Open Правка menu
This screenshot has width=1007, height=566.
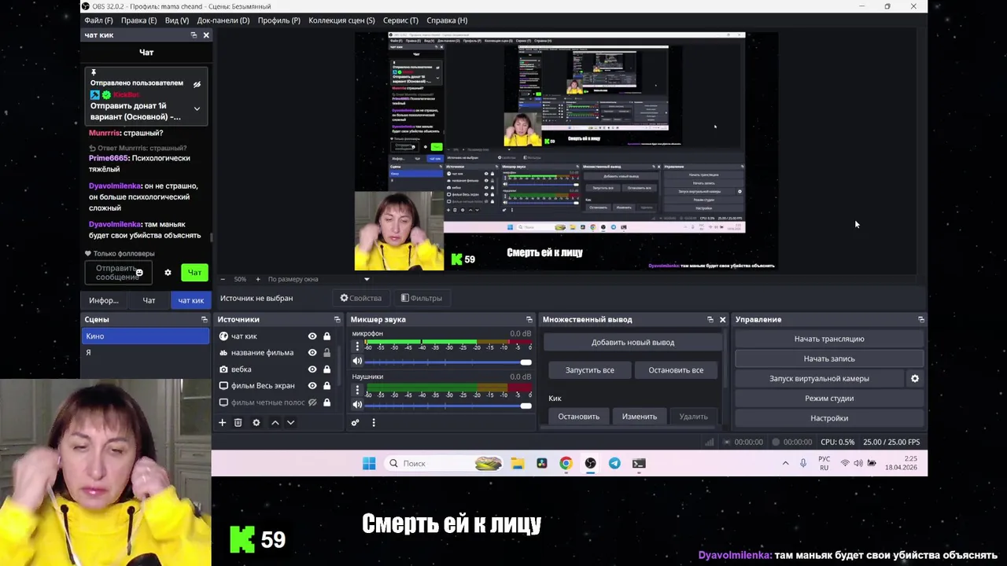[x=138, y=20]
